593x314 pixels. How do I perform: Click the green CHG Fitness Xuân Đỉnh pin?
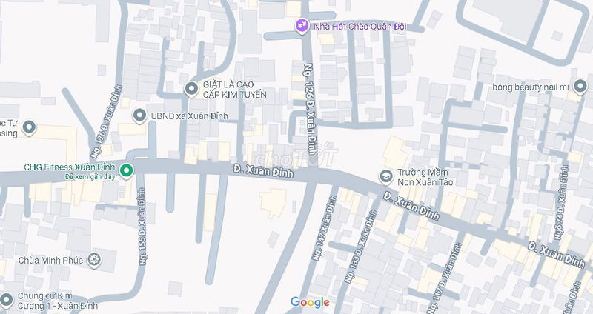[x=126, y=170]
